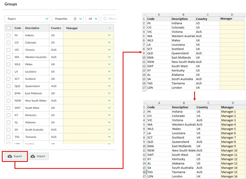Open the Region dropdown
This screenshot has width=246, height=179.
pos(27,19)
